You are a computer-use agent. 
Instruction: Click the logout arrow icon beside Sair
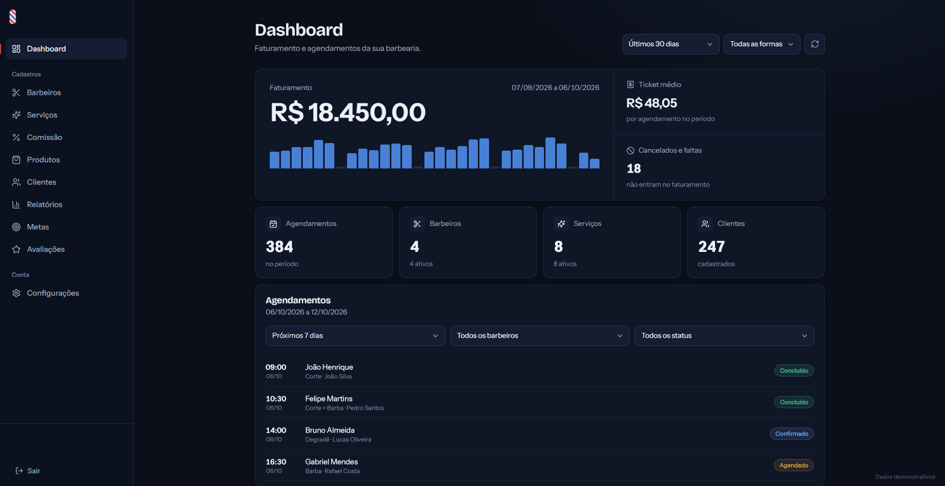tap(19, 471)
